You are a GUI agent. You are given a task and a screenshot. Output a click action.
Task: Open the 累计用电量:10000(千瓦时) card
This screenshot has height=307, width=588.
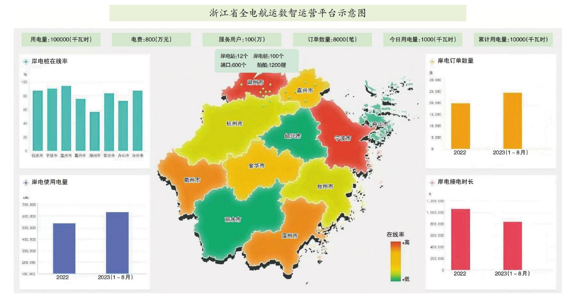tap(513, 40)
